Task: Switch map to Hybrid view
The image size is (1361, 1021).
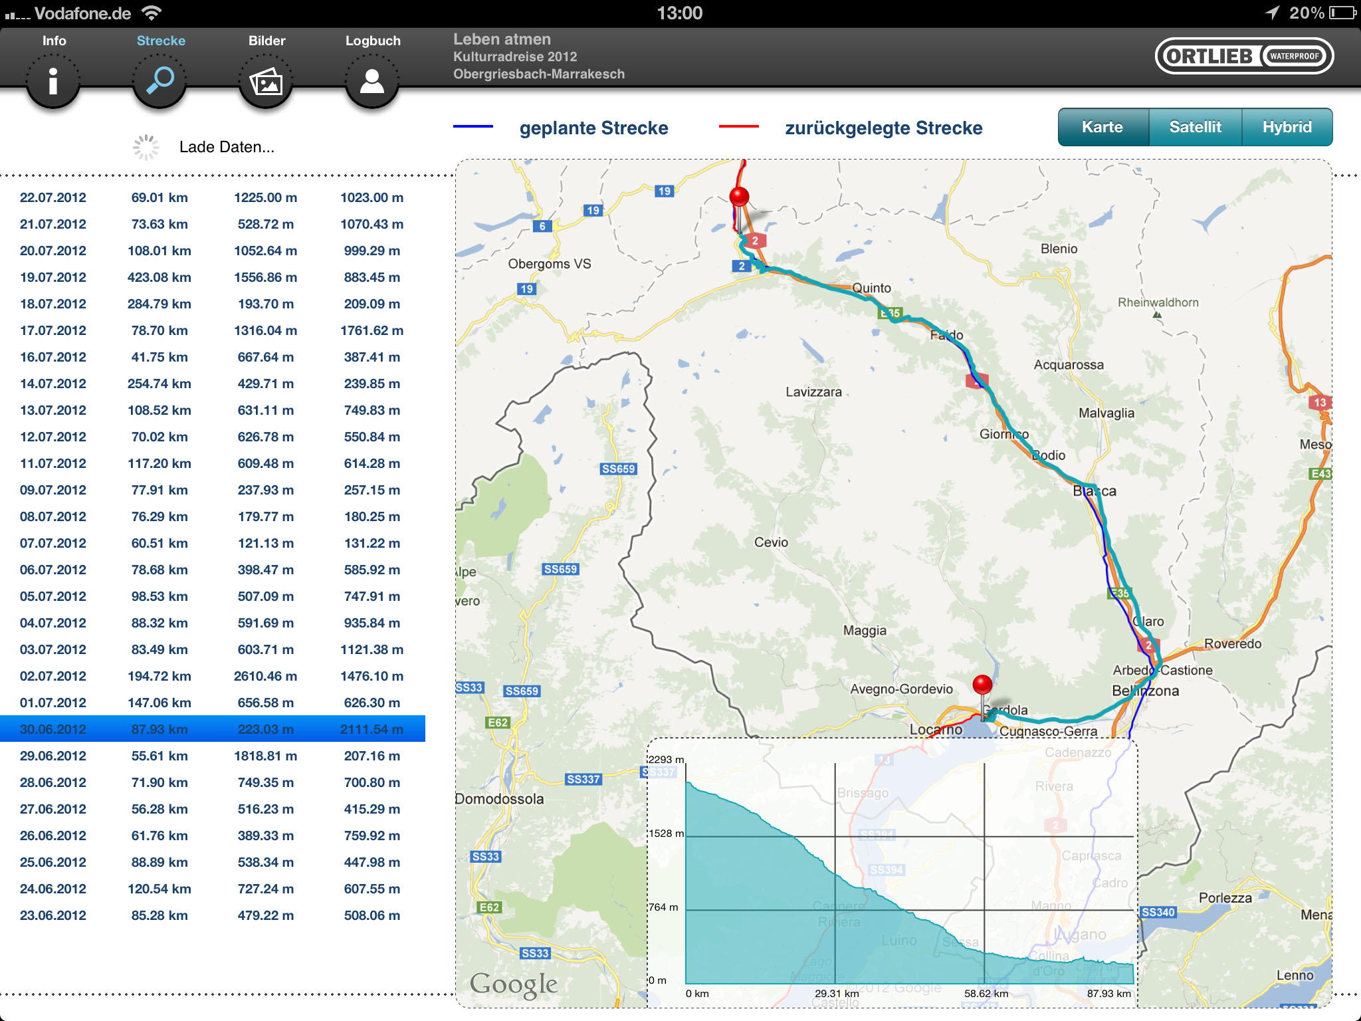Action: coord(1287,127)
